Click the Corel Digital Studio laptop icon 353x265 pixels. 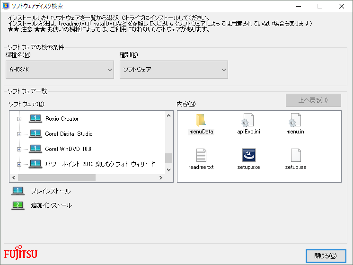tap(35, 134)
